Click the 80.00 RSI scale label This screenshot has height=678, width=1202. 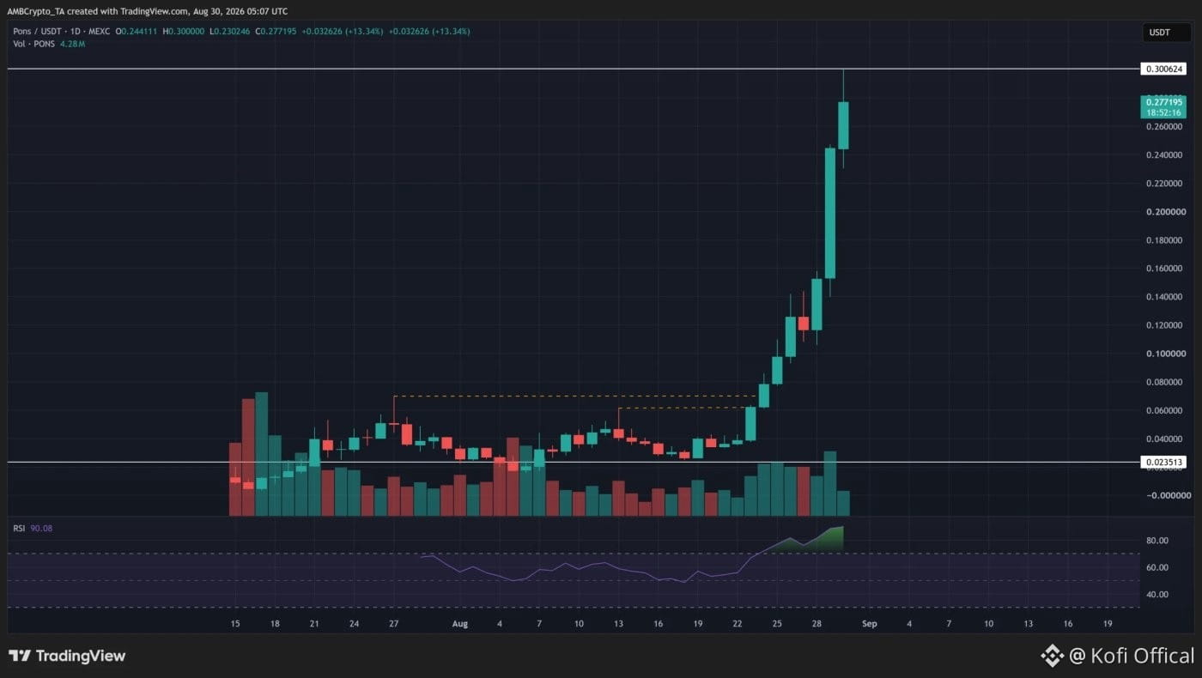click(x=1156, y=540)
